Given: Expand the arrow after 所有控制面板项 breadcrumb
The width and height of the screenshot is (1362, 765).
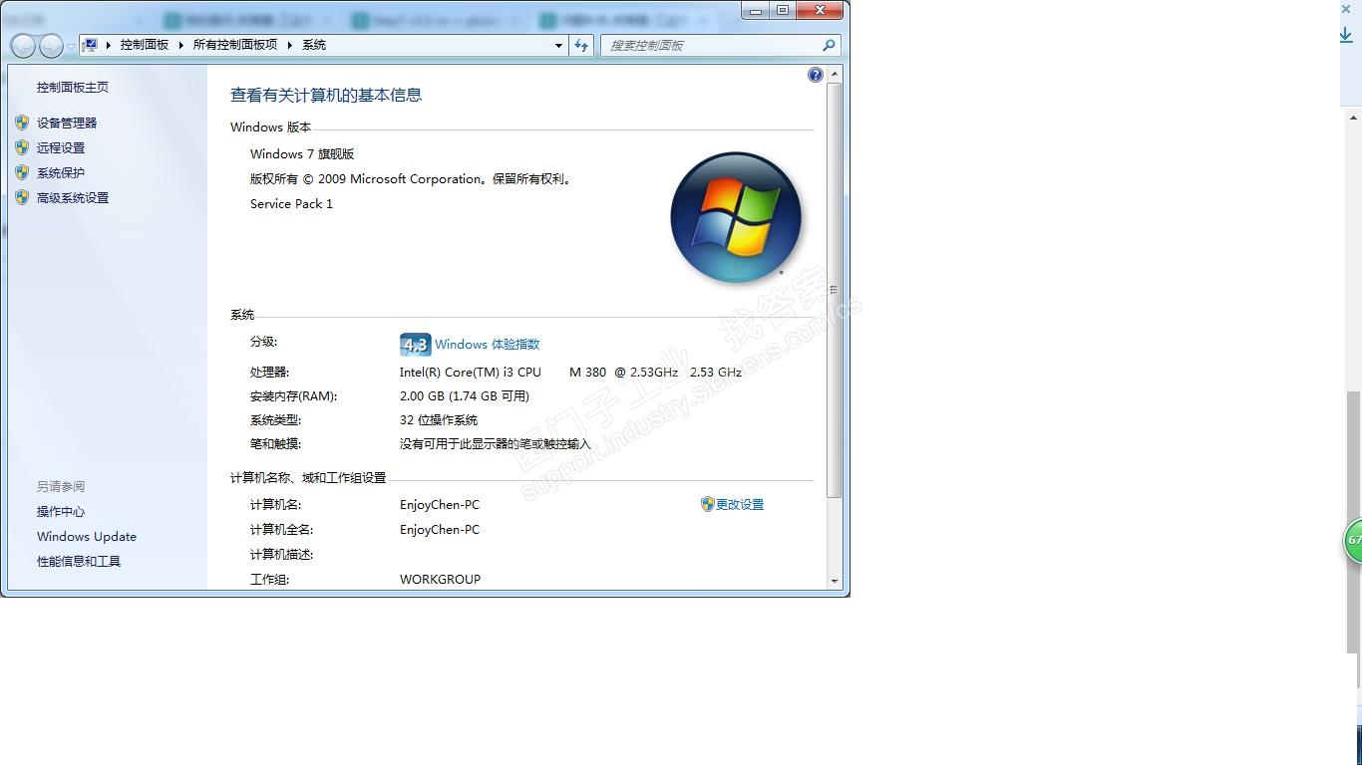Looking at the screenshot, I should [290, 45].
